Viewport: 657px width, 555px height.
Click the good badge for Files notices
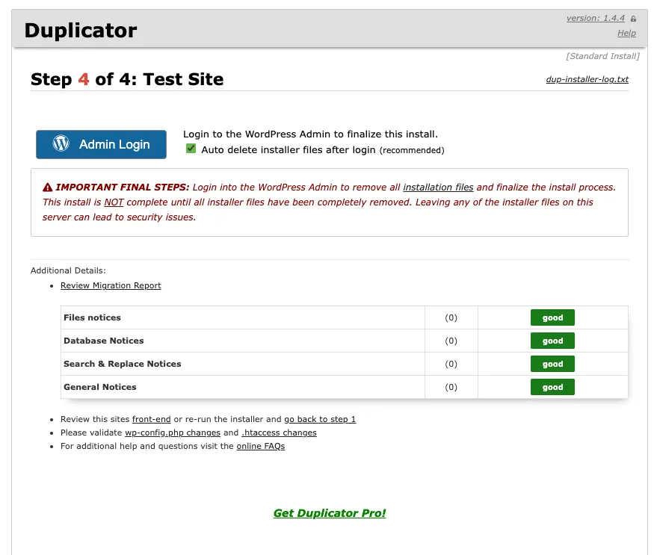click(552, 317)
